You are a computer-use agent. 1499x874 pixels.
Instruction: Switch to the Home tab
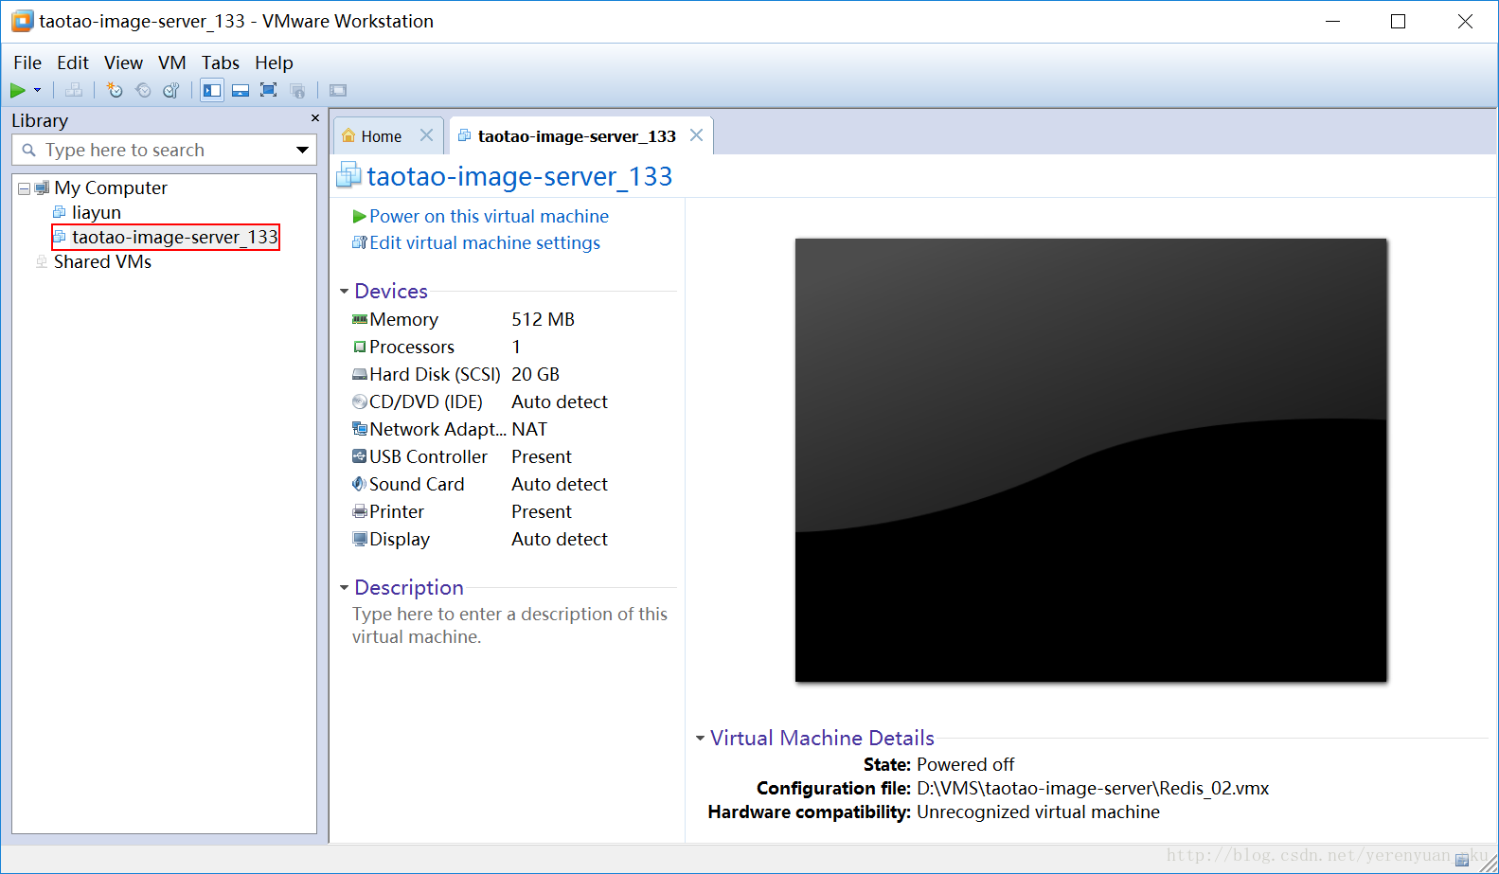coord(381,136)
